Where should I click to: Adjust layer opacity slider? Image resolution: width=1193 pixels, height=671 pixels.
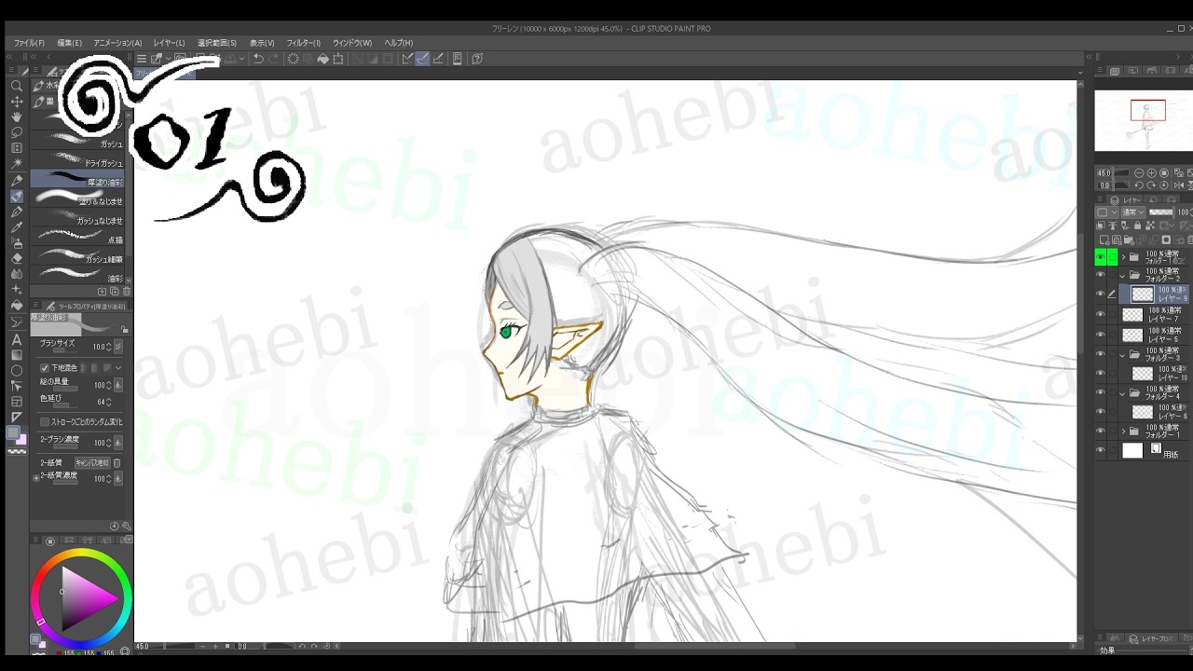(1161, 212)
